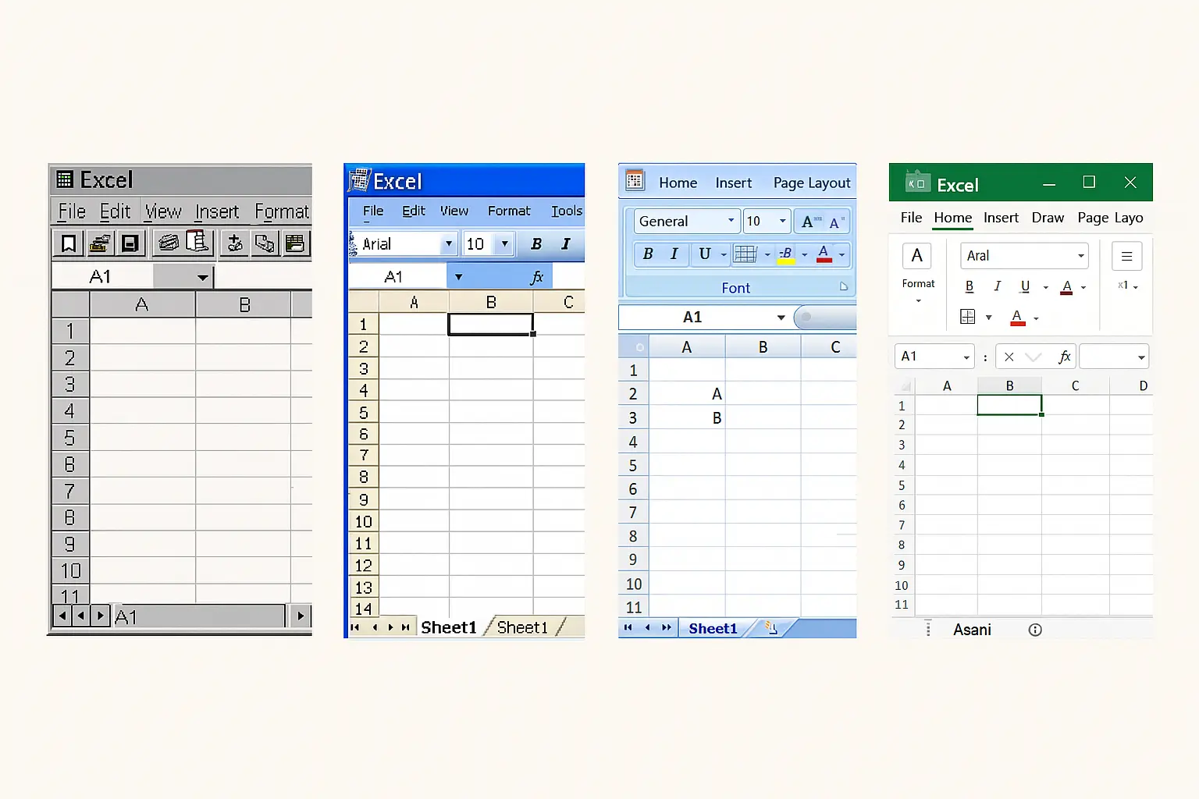Viewport: 1199px width, 799px height.
Task: Click the info circle icon next to Asani
Action: click(x=1035, y=630)
